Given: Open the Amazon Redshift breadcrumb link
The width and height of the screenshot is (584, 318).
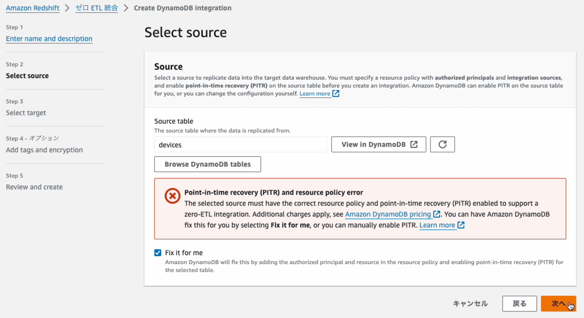Looking at the screenshot, I should 32,8.
